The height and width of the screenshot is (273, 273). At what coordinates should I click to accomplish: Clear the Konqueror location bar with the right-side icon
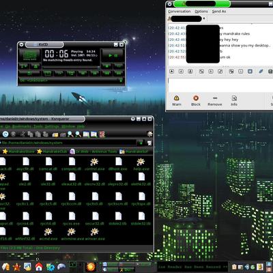pos(149,143)
